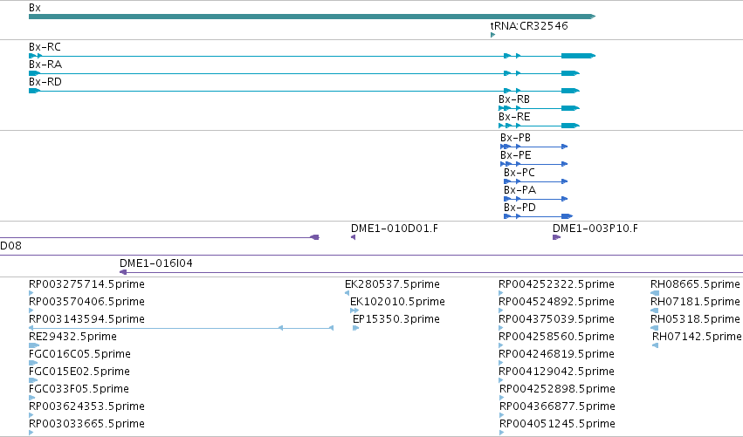This screenshot has height=437, width=743.
Task: Click the RH07181.5prime EST arrow
Action: (x=655, y=311)
